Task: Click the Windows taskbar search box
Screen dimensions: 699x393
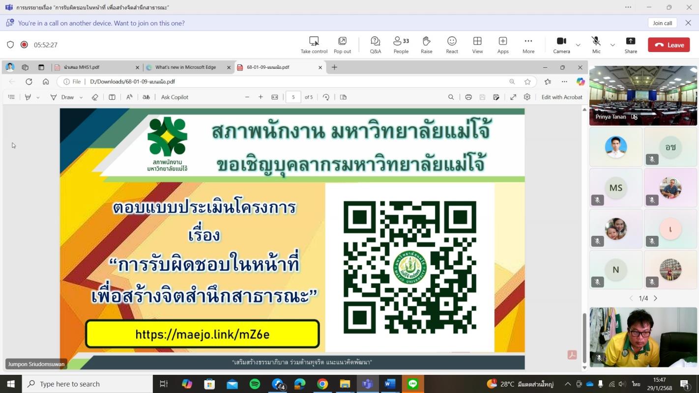Action: pos(87,384)
